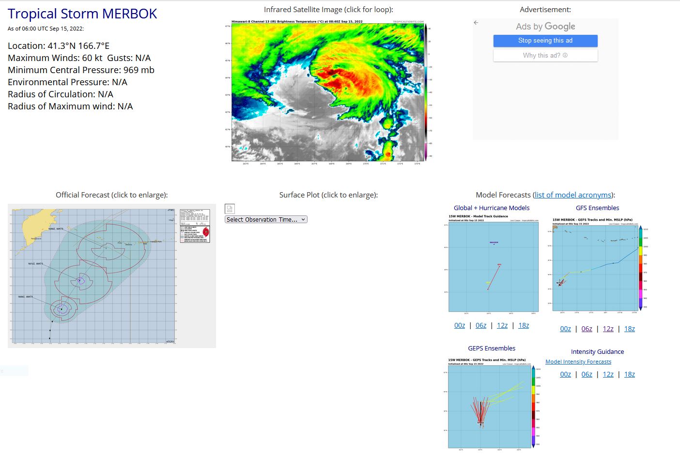The height and width of the screenshot is (456, 680).
Task: Open the Select Observation Time dropdown
Action: 266,219
